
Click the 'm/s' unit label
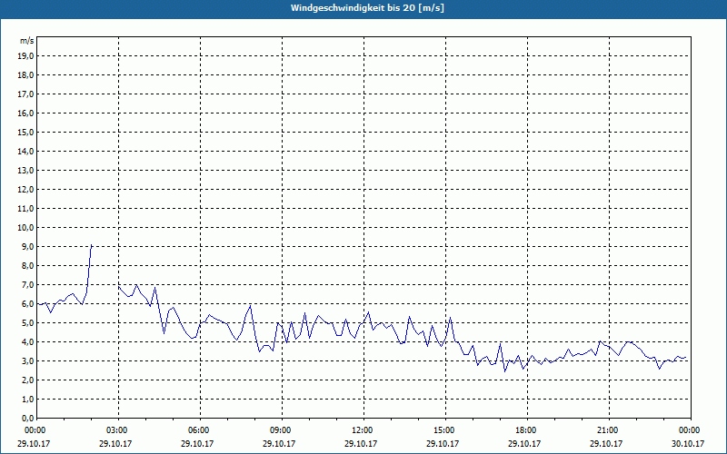[26, 41]
